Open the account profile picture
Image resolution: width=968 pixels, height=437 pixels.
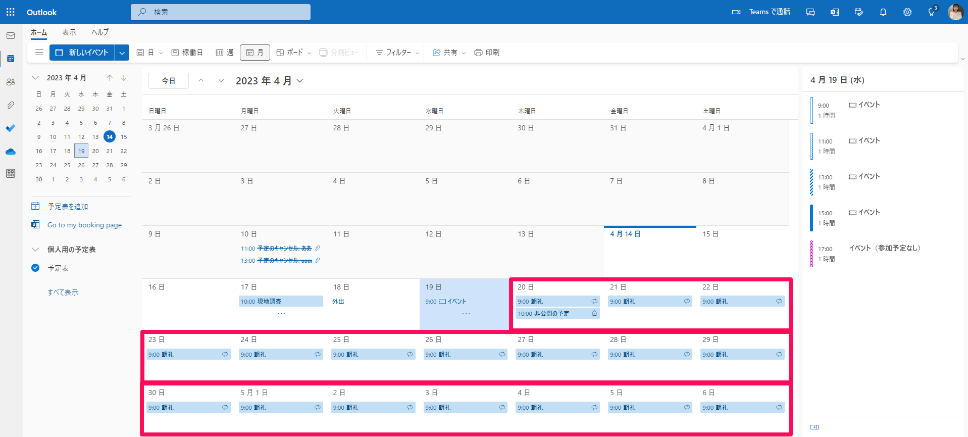pyautogui.click(x=955, y=12)
